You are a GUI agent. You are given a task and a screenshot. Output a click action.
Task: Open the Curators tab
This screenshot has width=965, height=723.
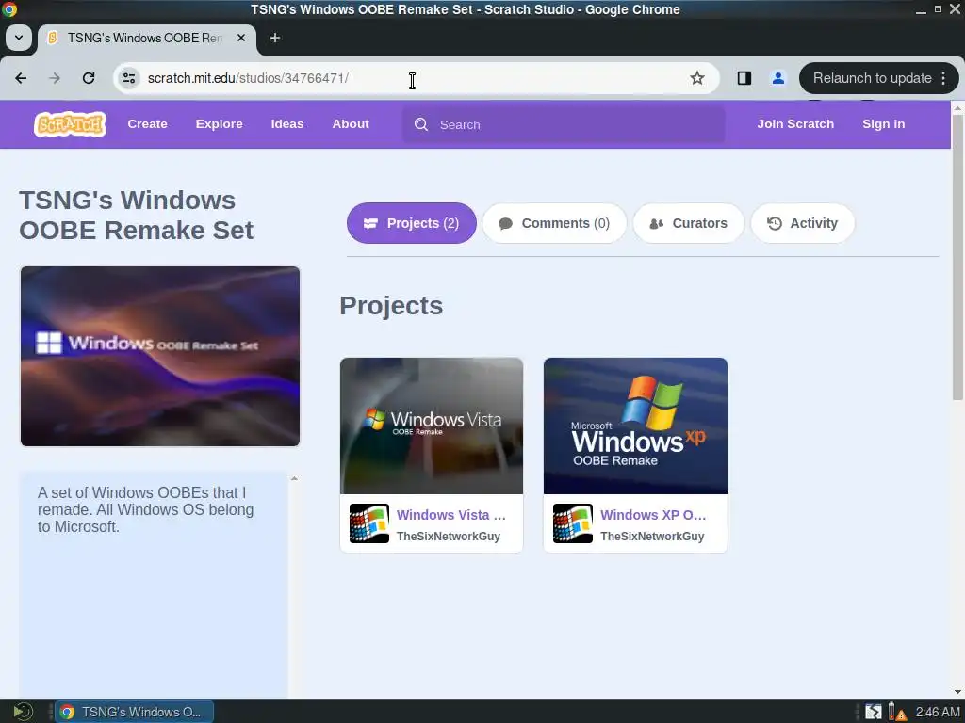[x=689, y=223]
